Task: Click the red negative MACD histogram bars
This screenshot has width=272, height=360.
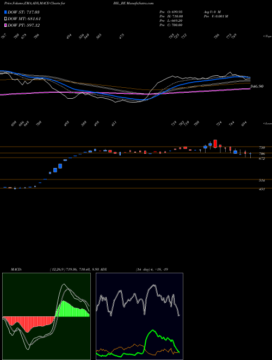Action: coord(28,323)
